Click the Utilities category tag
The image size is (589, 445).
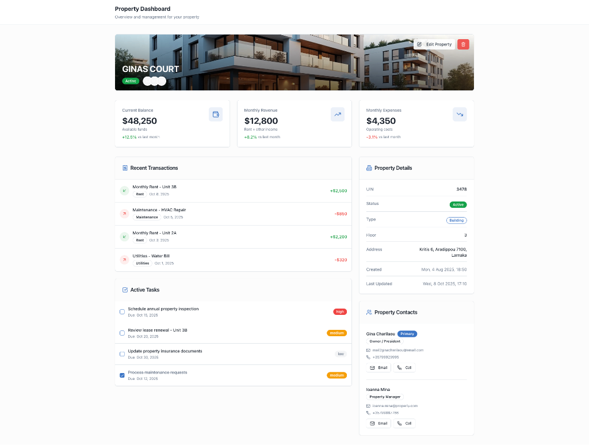(x=143, y=264)
